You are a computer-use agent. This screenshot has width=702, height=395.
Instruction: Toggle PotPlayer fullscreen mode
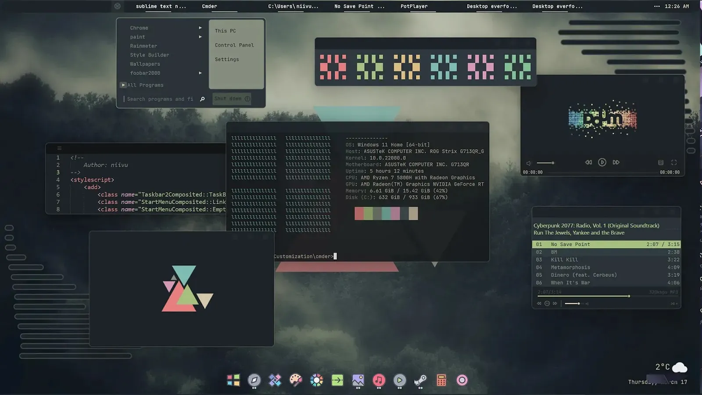[674, 162]
